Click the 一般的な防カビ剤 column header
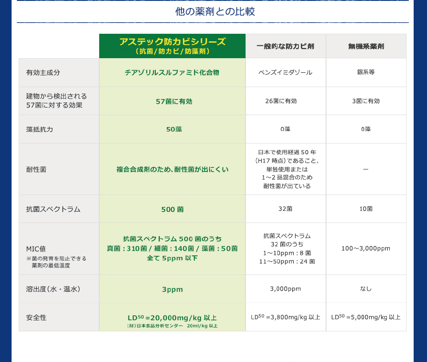This screenshot has width=427, height=362. pyautogui.click(x=286, y=46)
